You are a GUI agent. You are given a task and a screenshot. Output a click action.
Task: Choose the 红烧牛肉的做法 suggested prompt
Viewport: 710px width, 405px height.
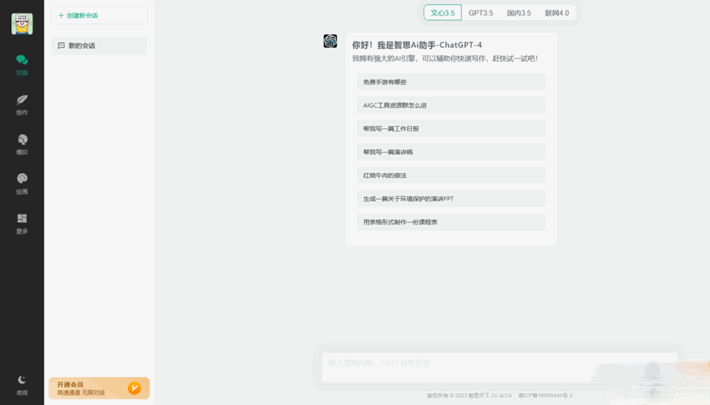[451, 175]
